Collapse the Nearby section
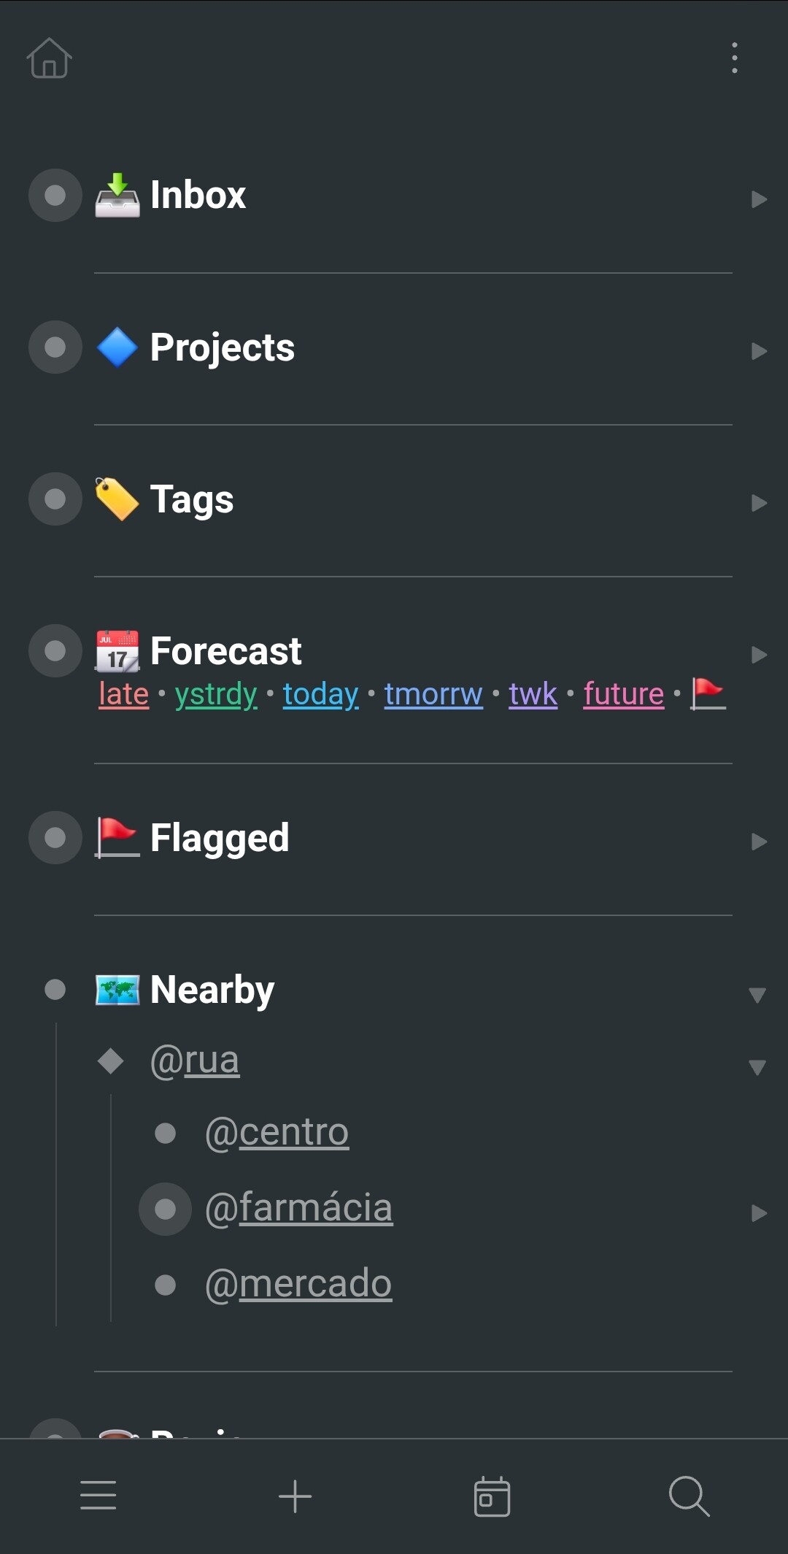This screenshot has width=788, height=1554. click(x=757, y=995)
